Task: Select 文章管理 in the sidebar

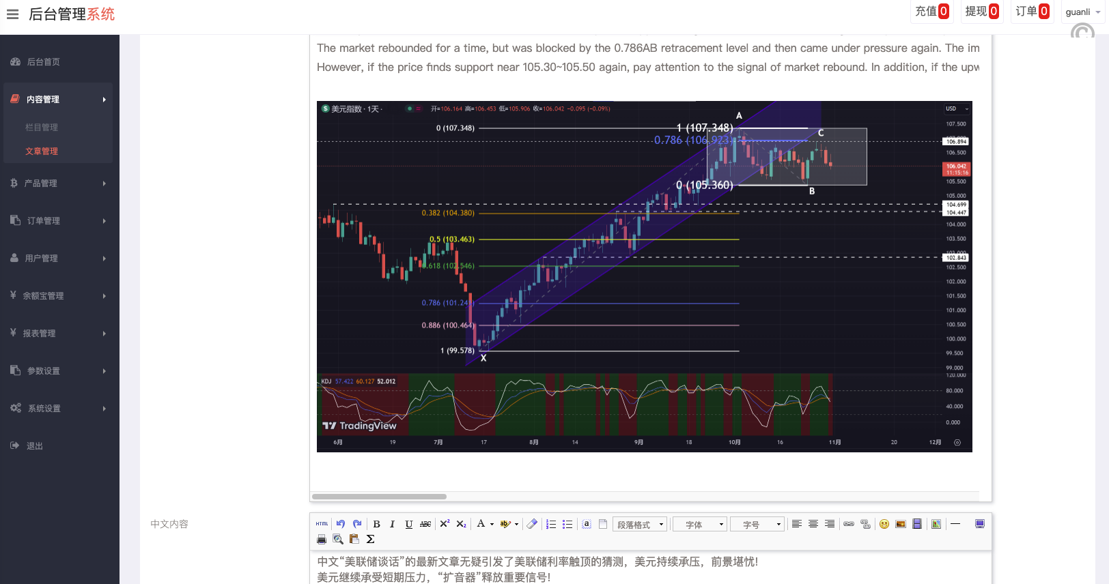Action: tap(42, 151)
